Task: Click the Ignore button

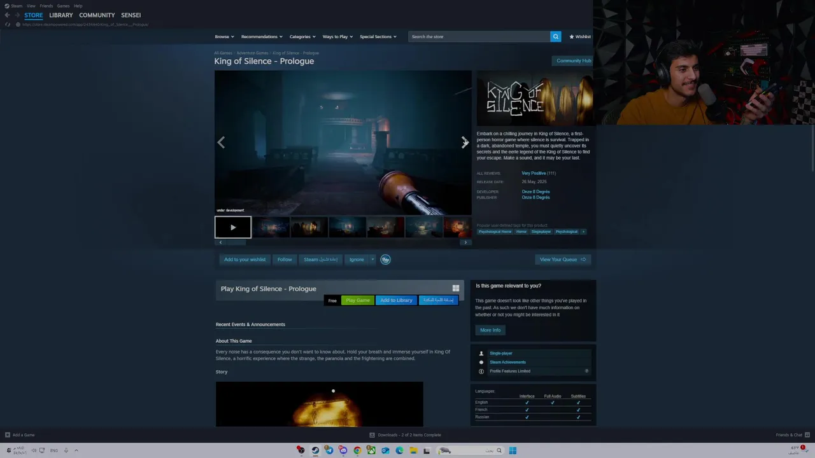Action: pyautogui.click(x=357, y=260)
